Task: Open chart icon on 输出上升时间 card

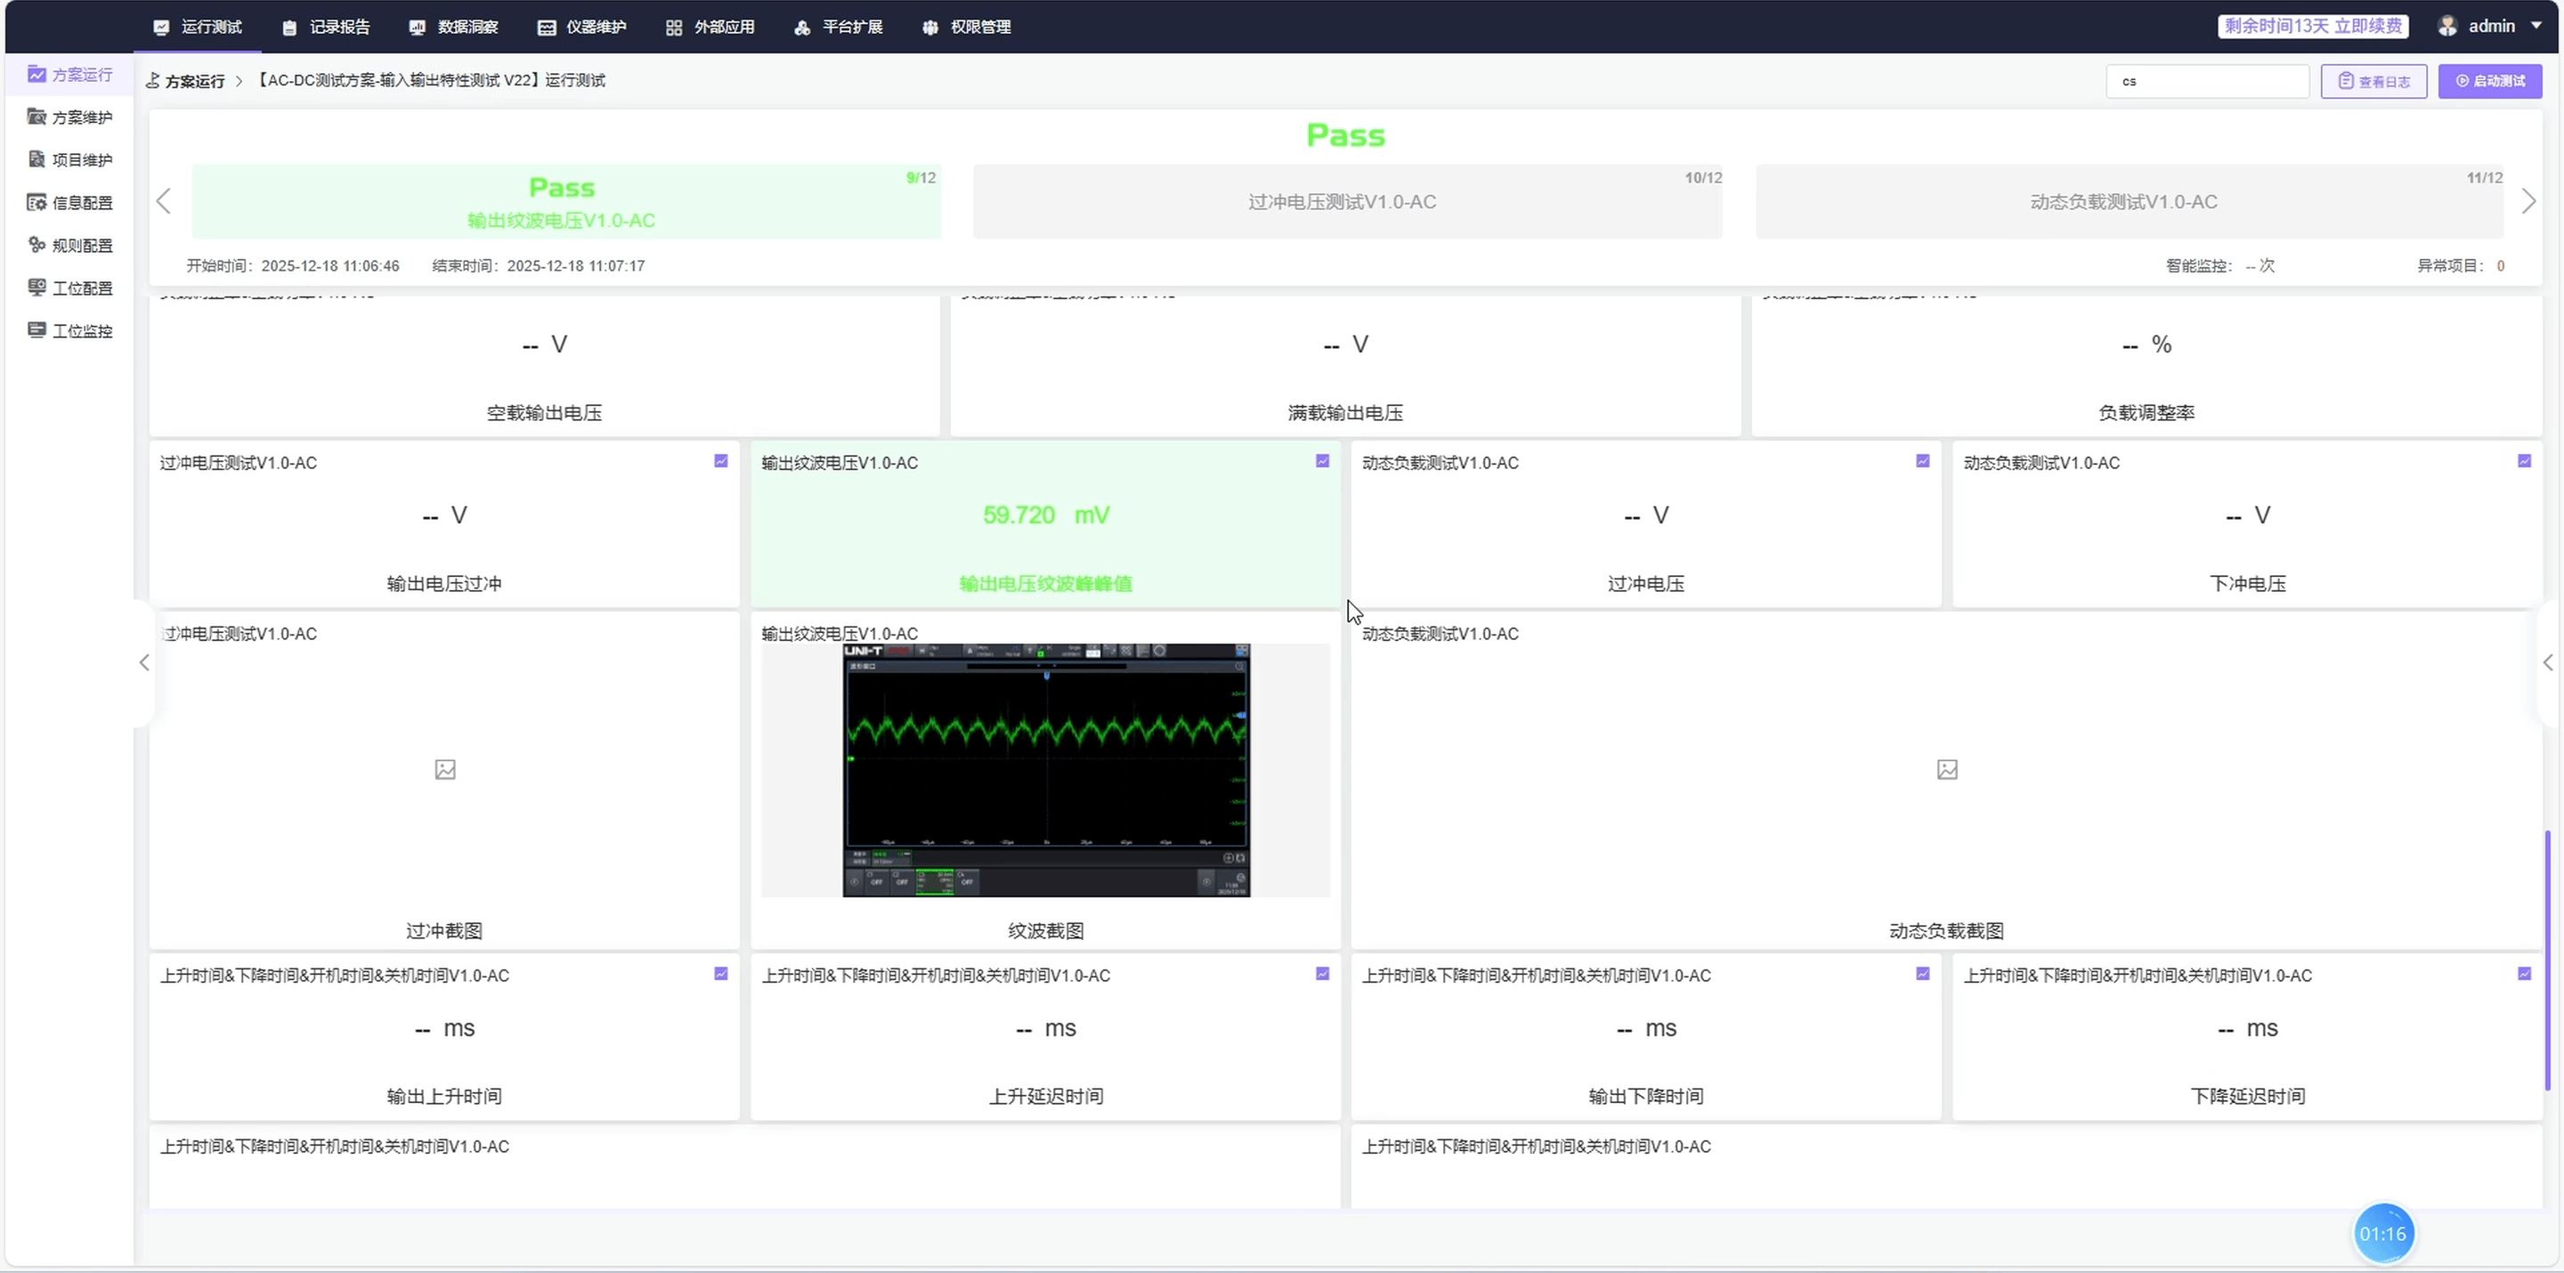Action: pyautogui.click(x=720, y=973)
